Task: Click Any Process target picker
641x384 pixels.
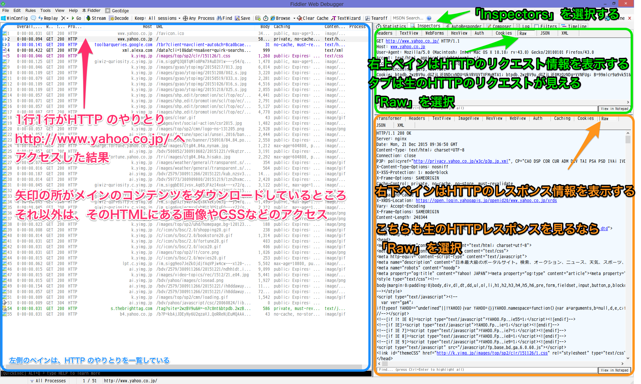Action: pos(198,18)
